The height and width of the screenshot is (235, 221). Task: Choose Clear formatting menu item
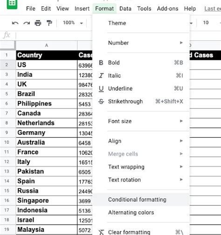point(141,232)
